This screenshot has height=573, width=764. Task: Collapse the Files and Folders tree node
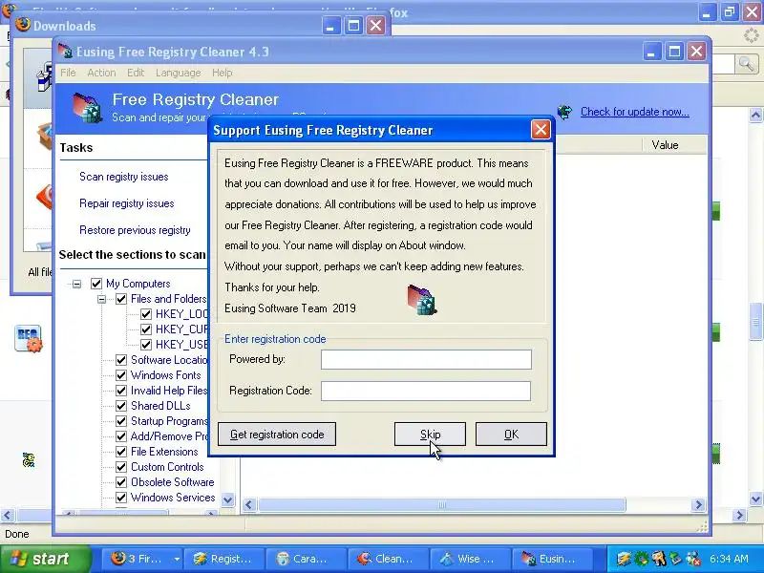pos(101,299)
